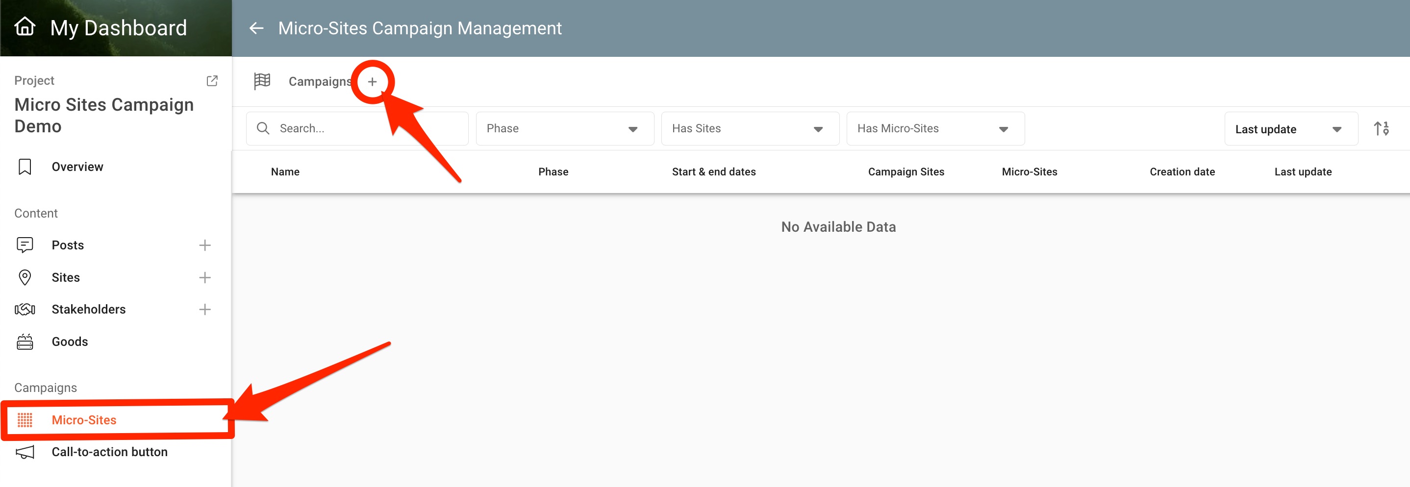Click the Campaigns flag icon
This screenshot has width=1410, height=487.
(x=262, y=81)
